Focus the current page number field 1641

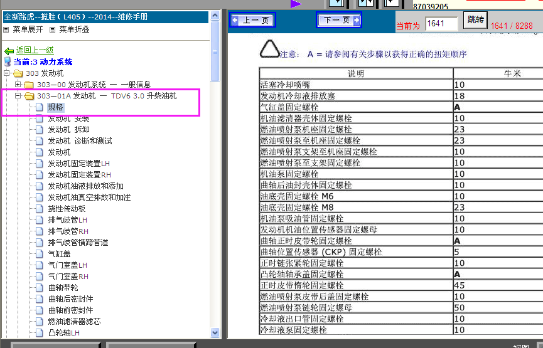point(441,24)
